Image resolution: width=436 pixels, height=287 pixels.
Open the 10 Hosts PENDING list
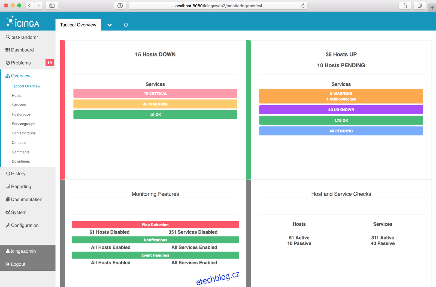tap(341, 65)
